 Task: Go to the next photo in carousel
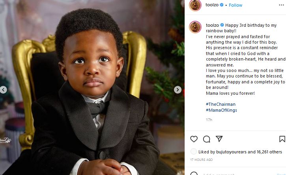(x=178, y=90)
